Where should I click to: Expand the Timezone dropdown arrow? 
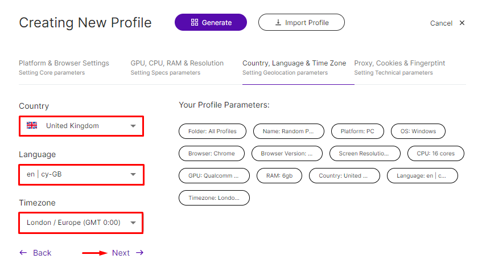pos(133,223)
